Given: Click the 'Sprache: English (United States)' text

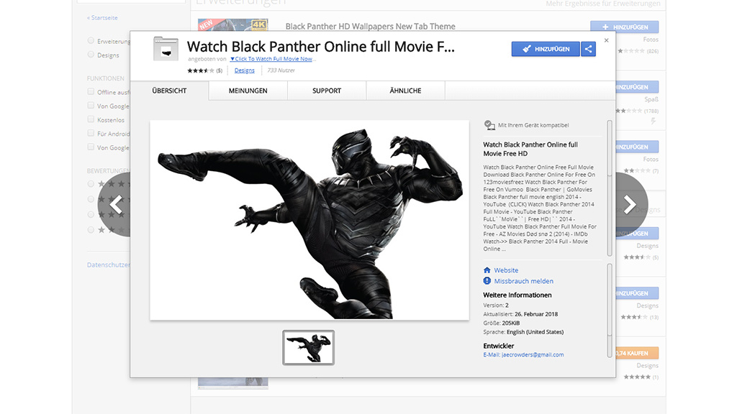Looking at the screenshot, I should (x=523, y=332).
